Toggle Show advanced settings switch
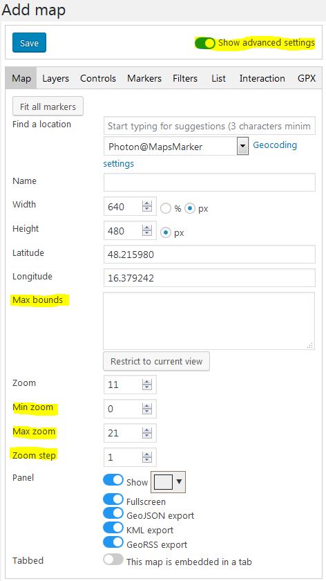326x581 pixels. coord(204,43)
